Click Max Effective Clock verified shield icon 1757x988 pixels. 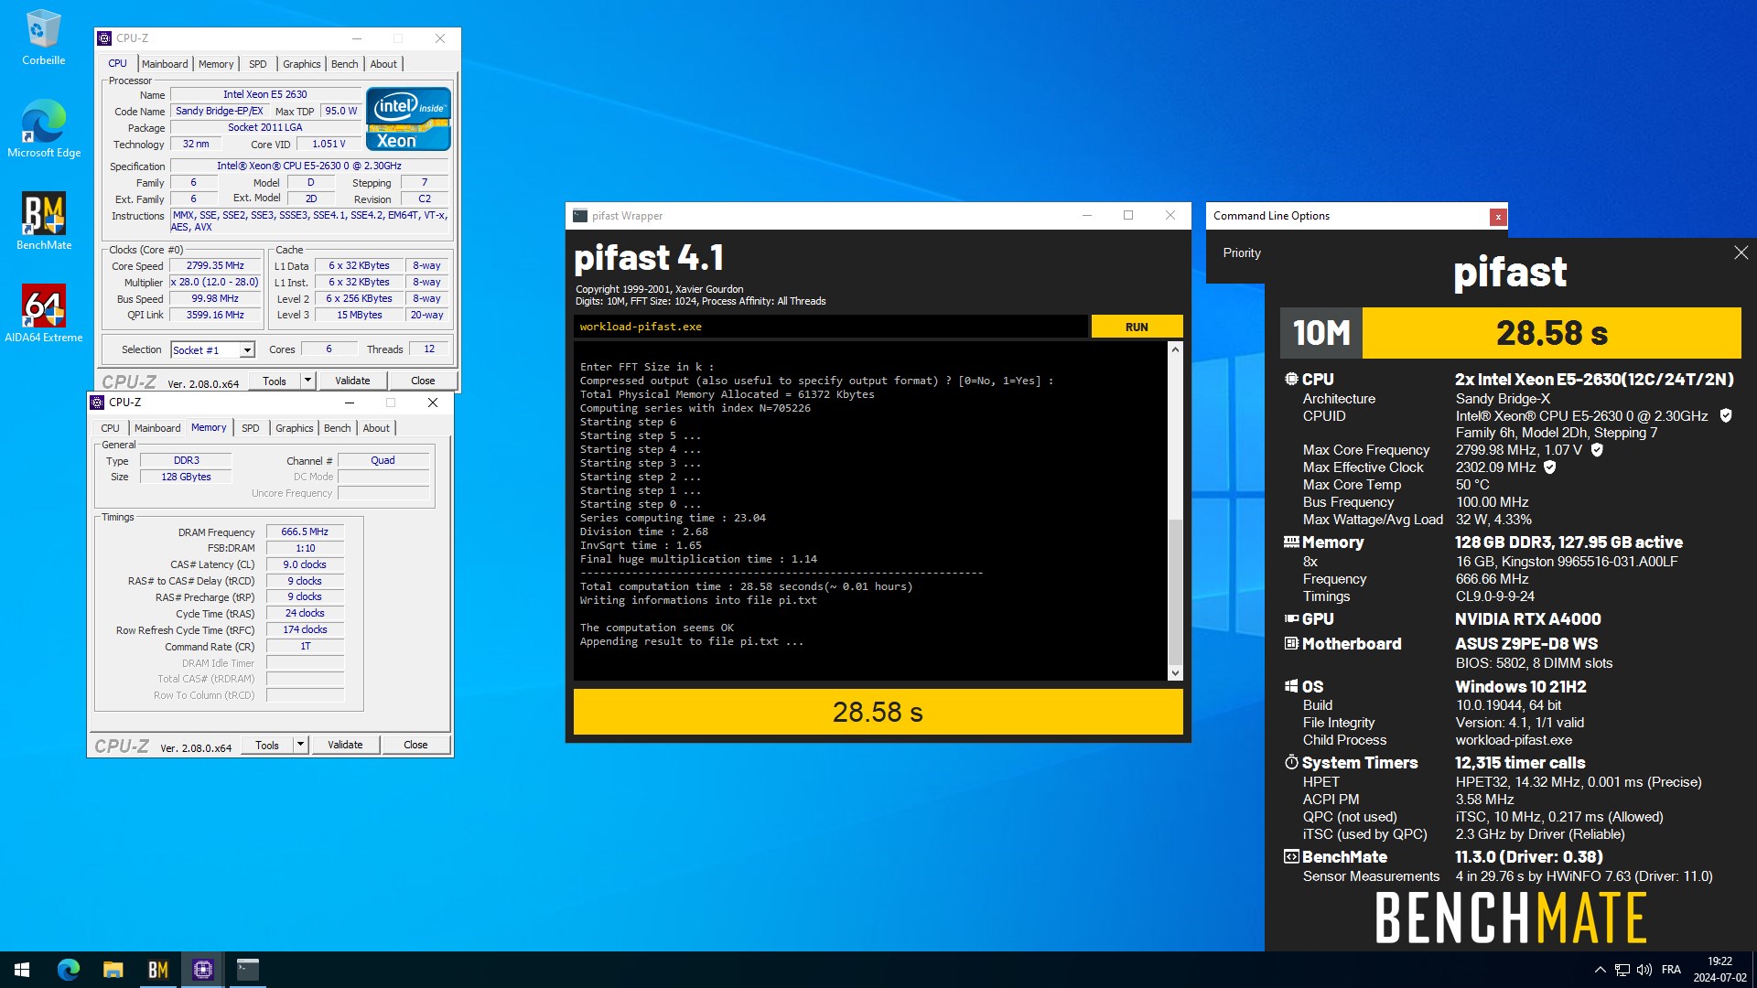click(1550, 467)
